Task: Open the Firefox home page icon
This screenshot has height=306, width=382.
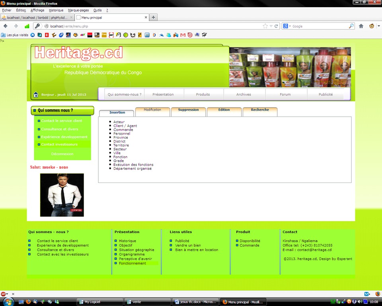Action: 361,26
